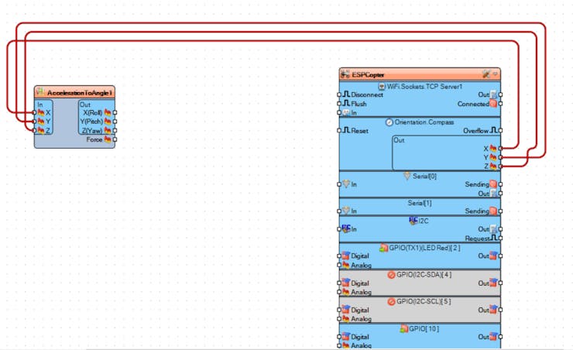Screen dimensions: 573x350
Task: Click the TCP Server Flush pin
Action: [339, 104]
